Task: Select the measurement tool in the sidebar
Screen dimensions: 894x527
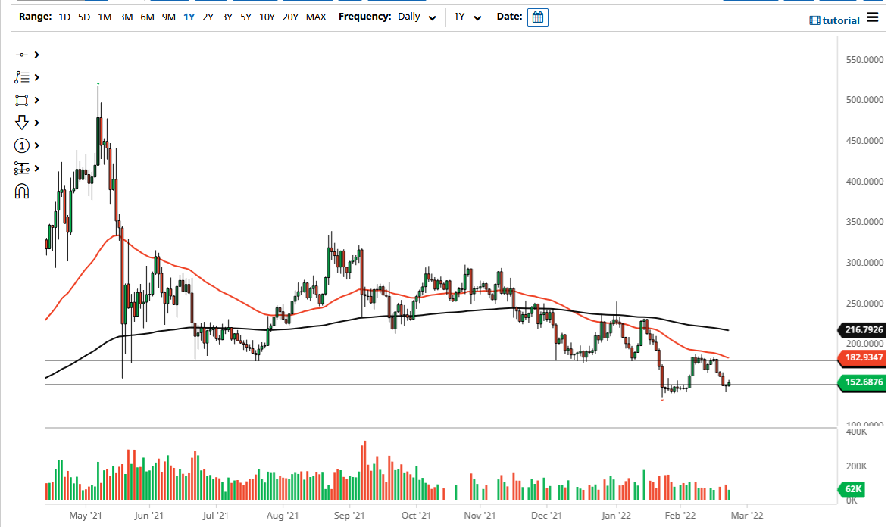Action: pyautogui.click(x=21, y=167)
